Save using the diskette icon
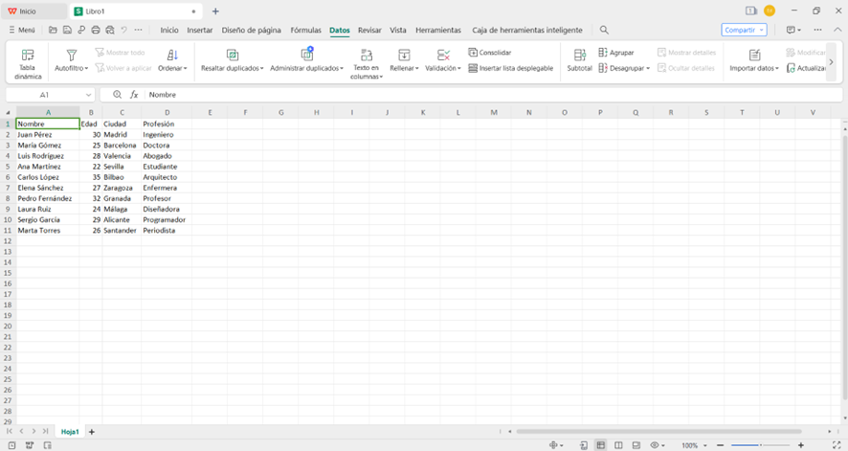The width and height of the screenshot is (848, 451). 67,30
